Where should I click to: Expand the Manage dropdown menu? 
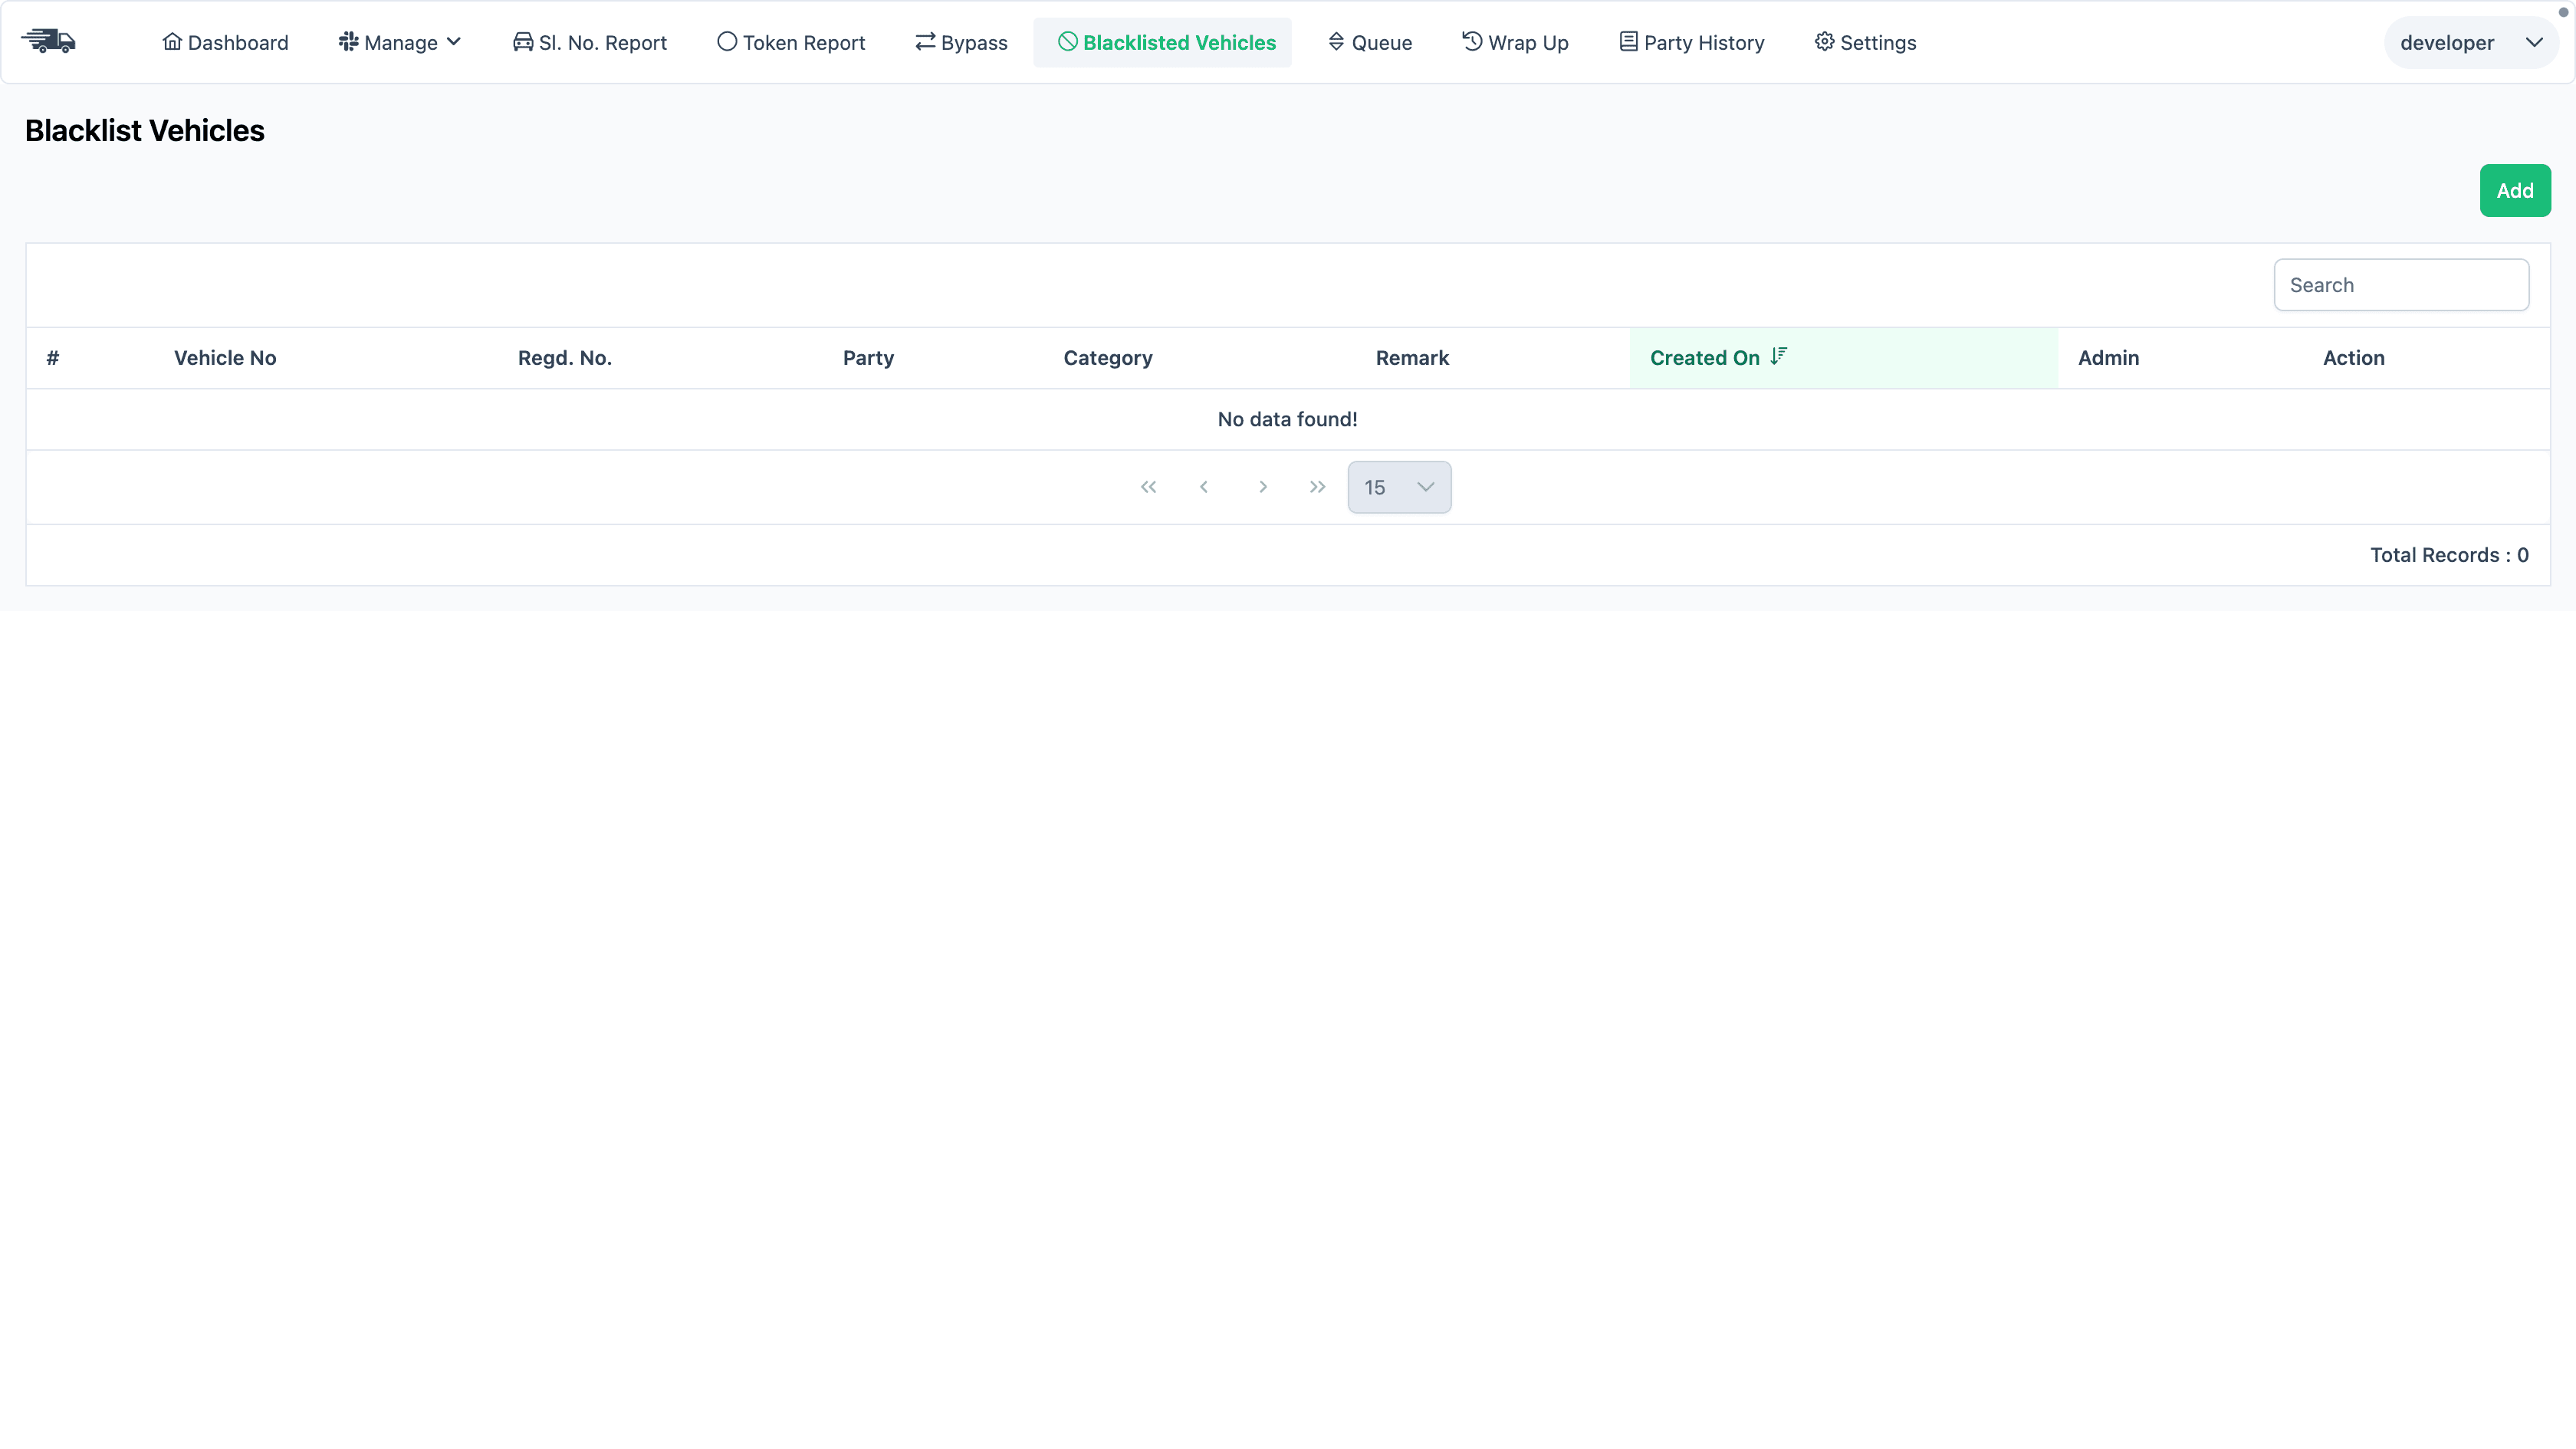(400, 42)
